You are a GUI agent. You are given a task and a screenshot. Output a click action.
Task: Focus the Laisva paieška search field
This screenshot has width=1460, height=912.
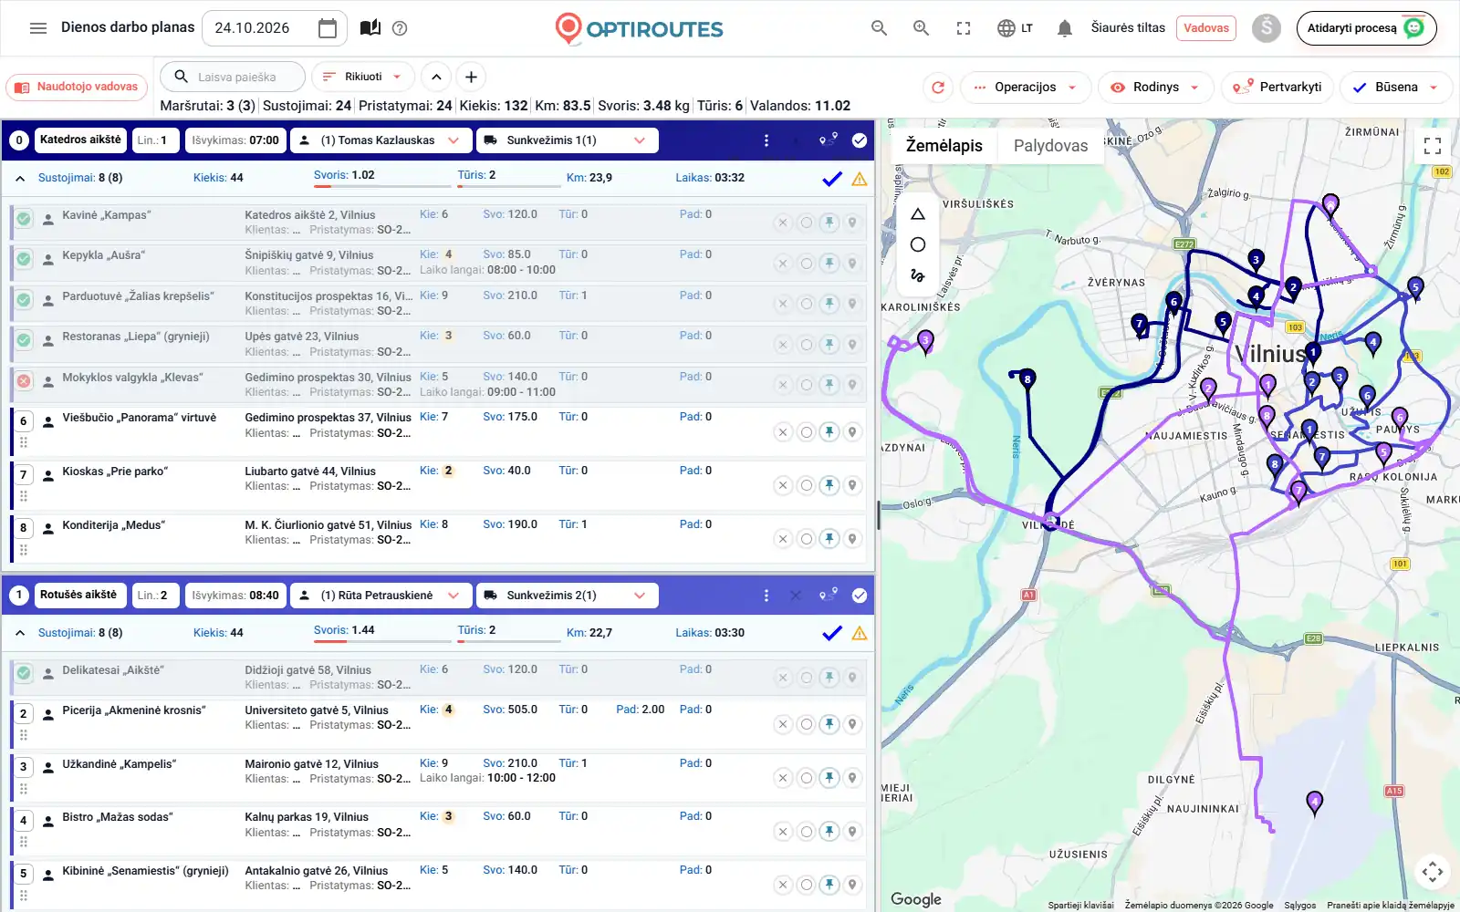pyautogui.click(x=234, y=77)
